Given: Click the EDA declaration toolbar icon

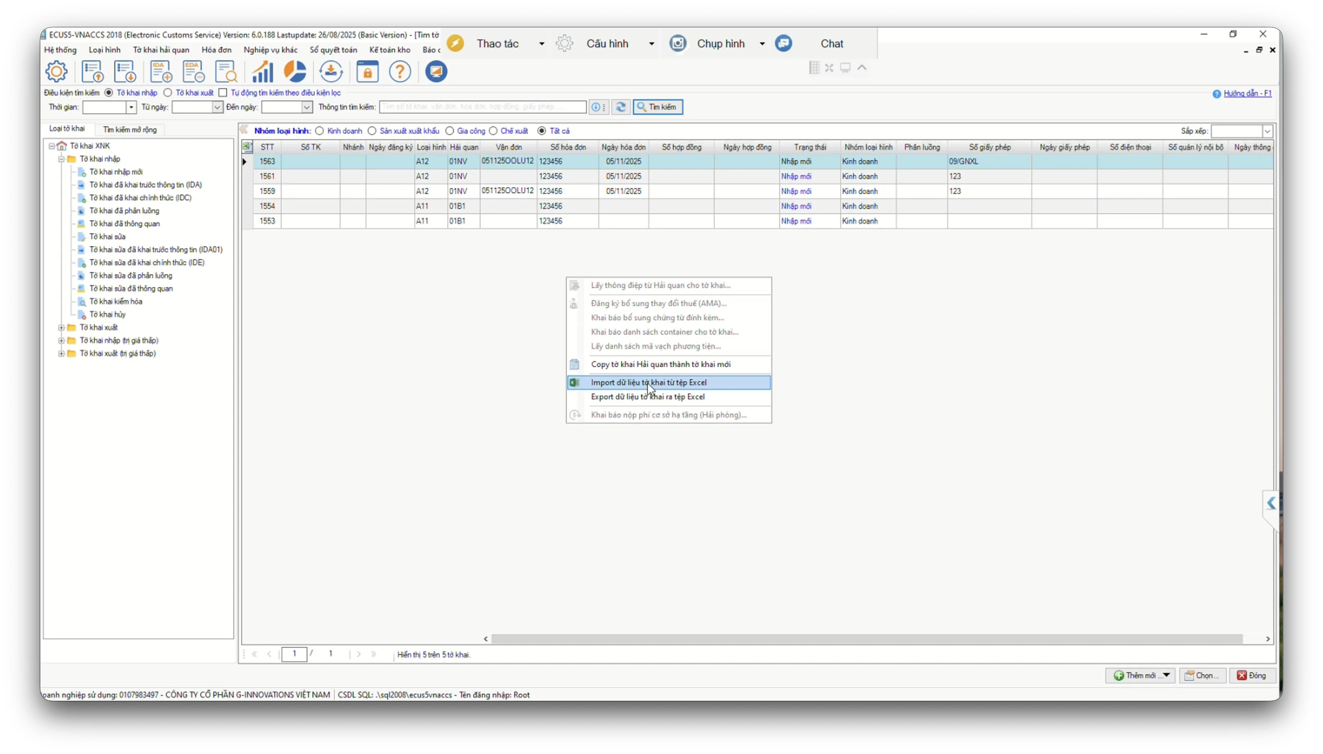Looking at the screenshot, I should click(193, 71).
